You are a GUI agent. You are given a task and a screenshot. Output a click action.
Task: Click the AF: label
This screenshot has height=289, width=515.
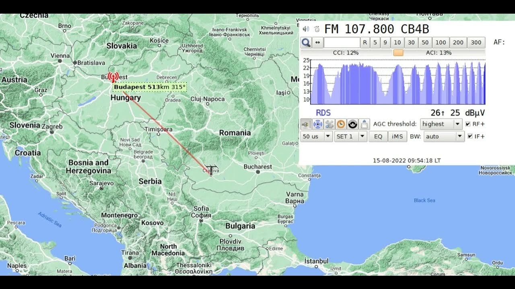click(499, 42)
